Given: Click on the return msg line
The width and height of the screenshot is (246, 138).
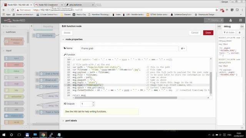Looking at the screenshot, I should (79, 95).
